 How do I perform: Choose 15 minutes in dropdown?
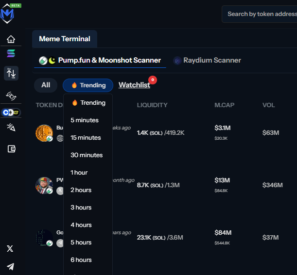86,138
